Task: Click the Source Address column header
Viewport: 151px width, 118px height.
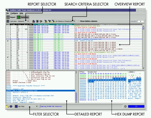Action: click(44, 24)
